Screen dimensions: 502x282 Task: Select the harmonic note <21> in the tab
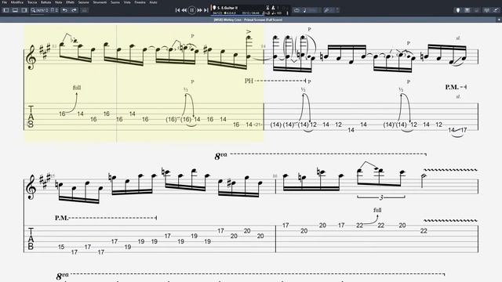[258, 125]
